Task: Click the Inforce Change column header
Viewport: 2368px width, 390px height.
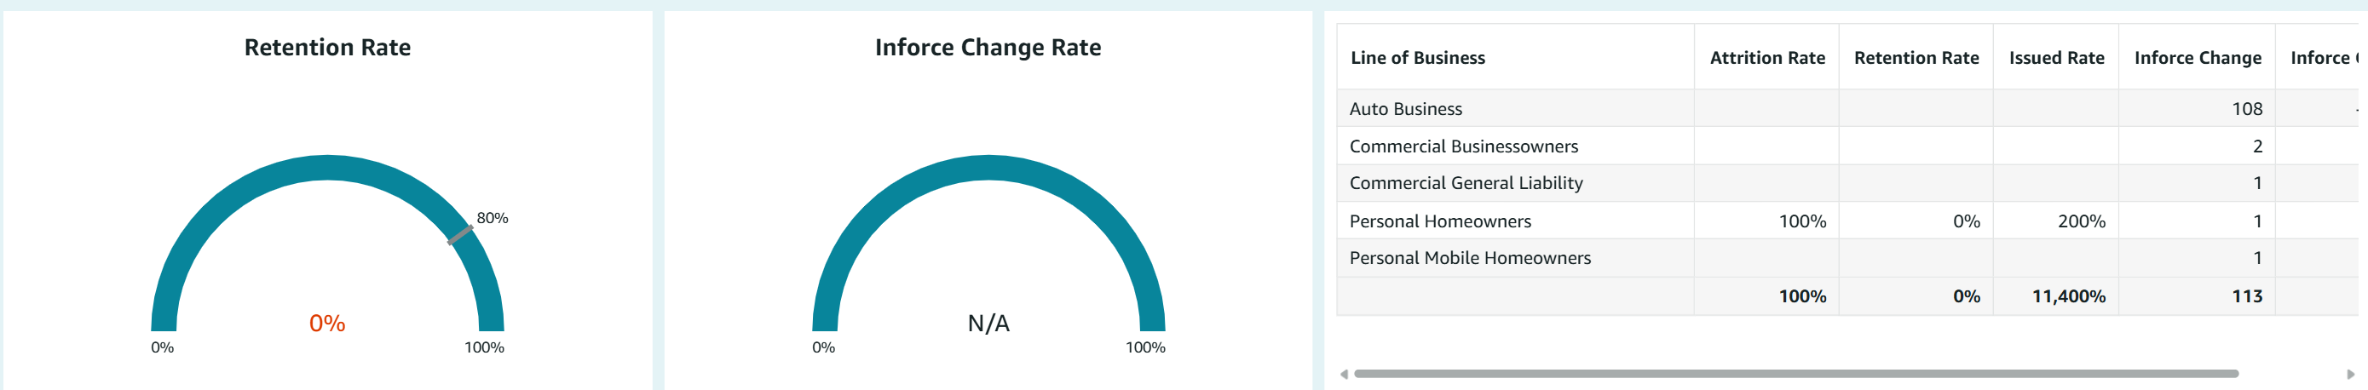Action: [x=2197, y=58]
